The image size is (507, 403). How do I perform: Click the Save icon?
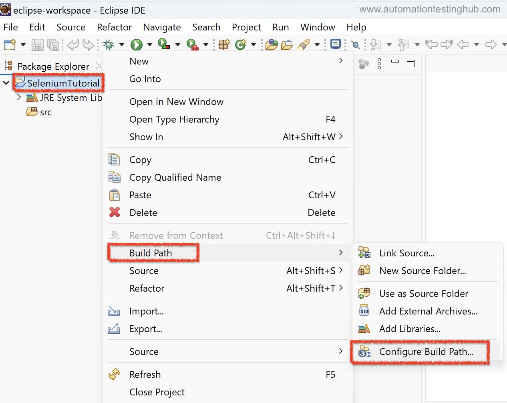pos(37,44)
